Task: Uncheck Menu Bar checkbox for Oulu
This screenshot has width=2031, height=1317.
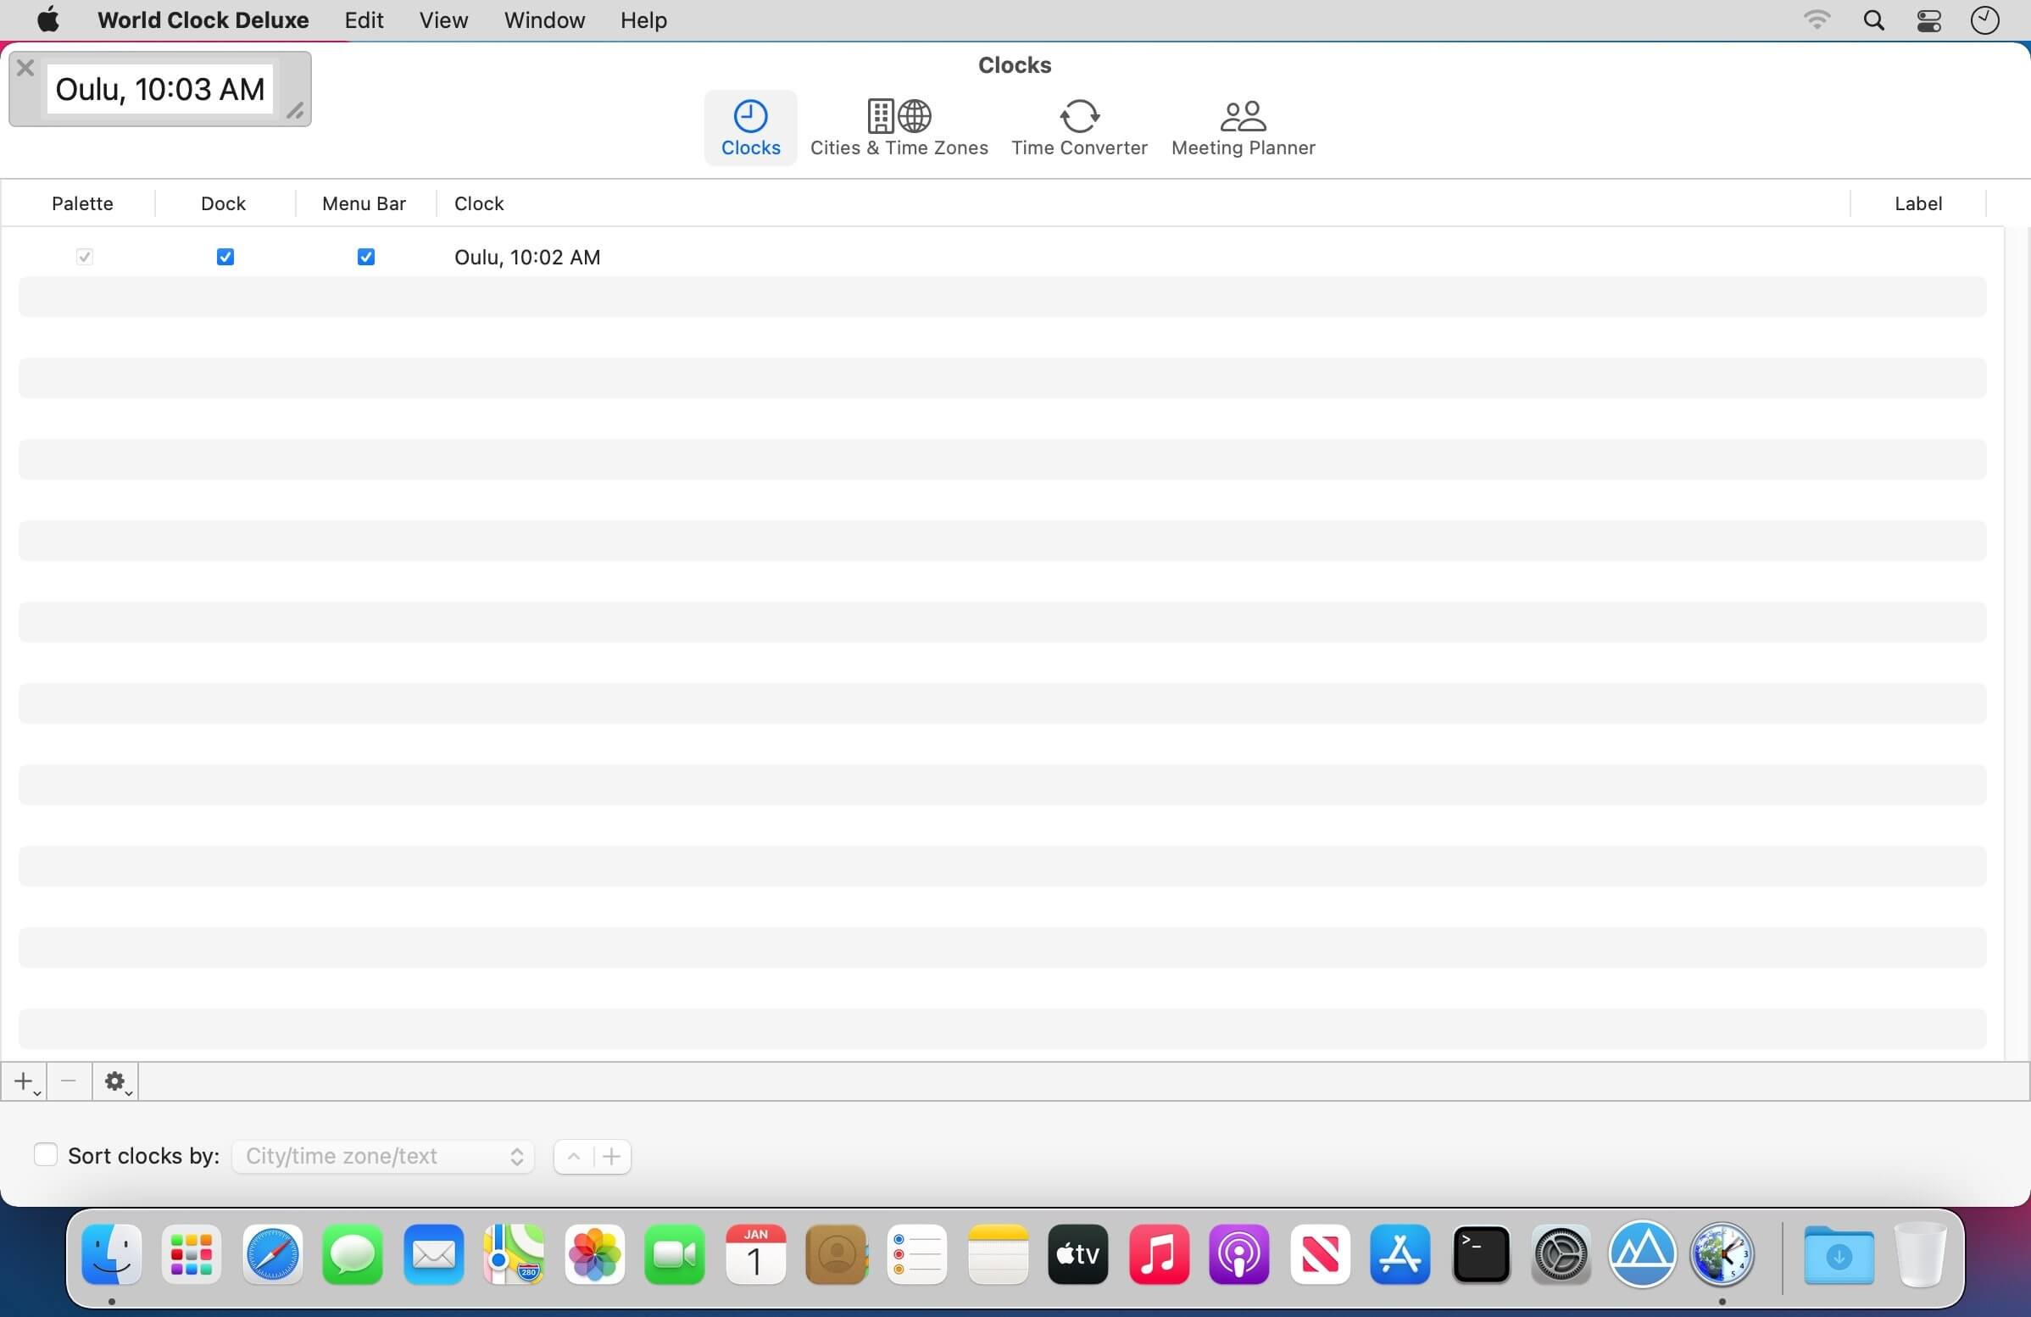Action: pos(366,257)
